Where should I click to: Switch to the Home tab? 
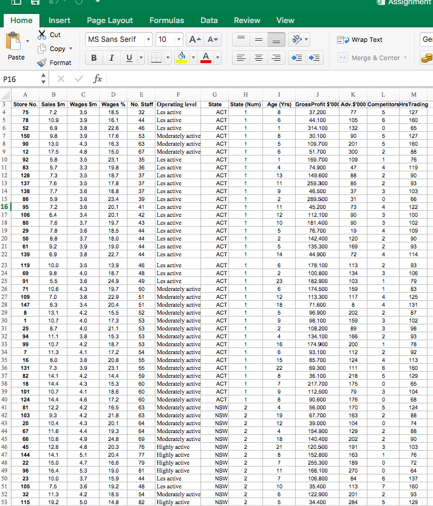(x=21, y=20)
